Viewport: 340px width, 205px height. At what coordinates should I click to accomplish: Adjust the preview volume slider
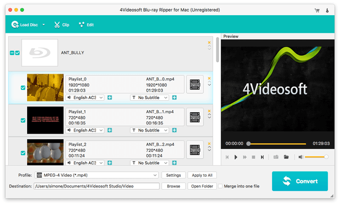[x=317, y=157]
